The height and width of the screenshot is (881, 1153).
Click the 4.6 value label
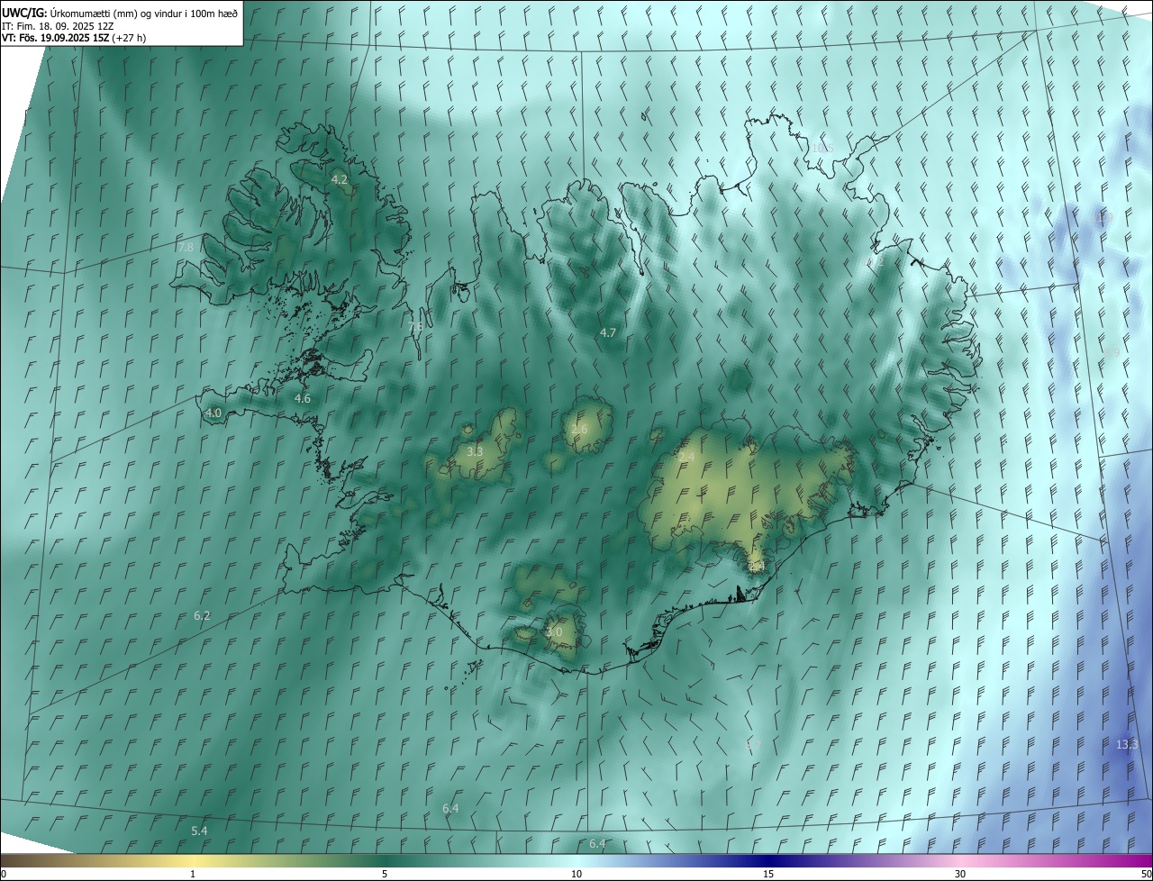pos(303,398)
